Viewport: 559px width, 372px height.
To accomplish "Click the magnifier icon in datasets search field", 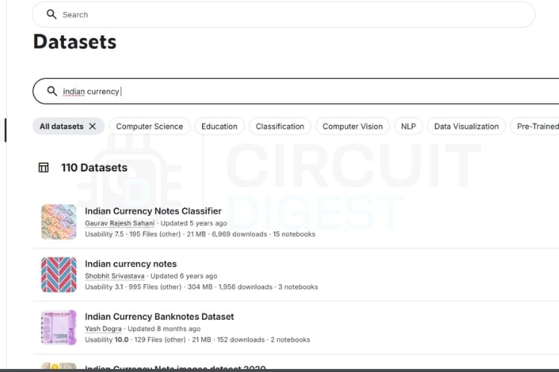I will [51, 91].
